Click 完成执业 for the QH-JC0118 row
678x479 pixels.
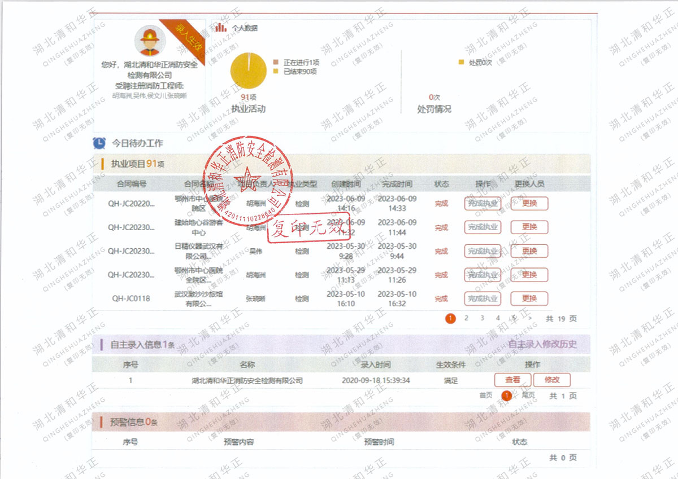pyautogui.click(x=481, y=299)
